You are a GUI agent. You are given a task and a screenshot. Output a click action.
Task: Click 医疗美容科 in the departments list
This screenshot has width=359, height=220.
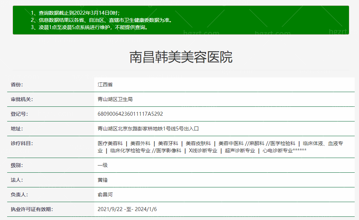click(110, 143)
